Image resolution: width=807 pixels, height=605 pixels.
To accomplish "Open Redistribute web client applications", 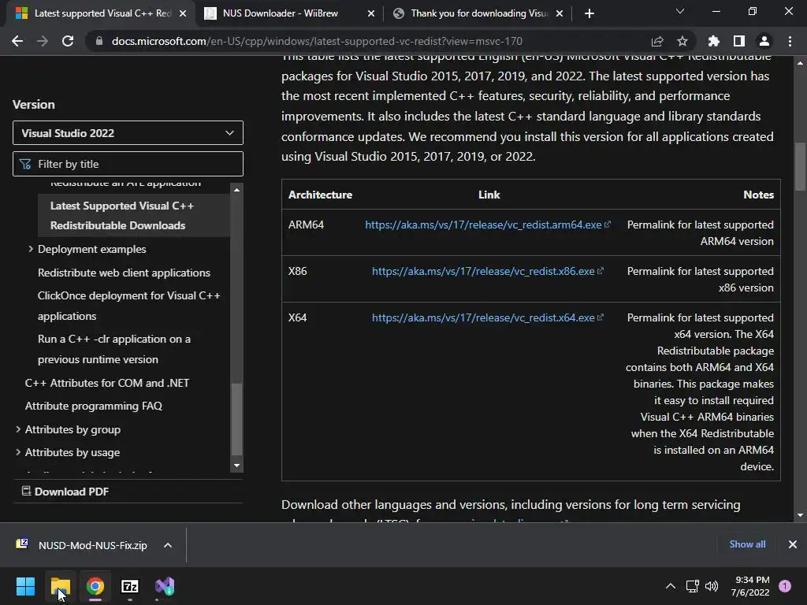I will click(x=124, y=273).
